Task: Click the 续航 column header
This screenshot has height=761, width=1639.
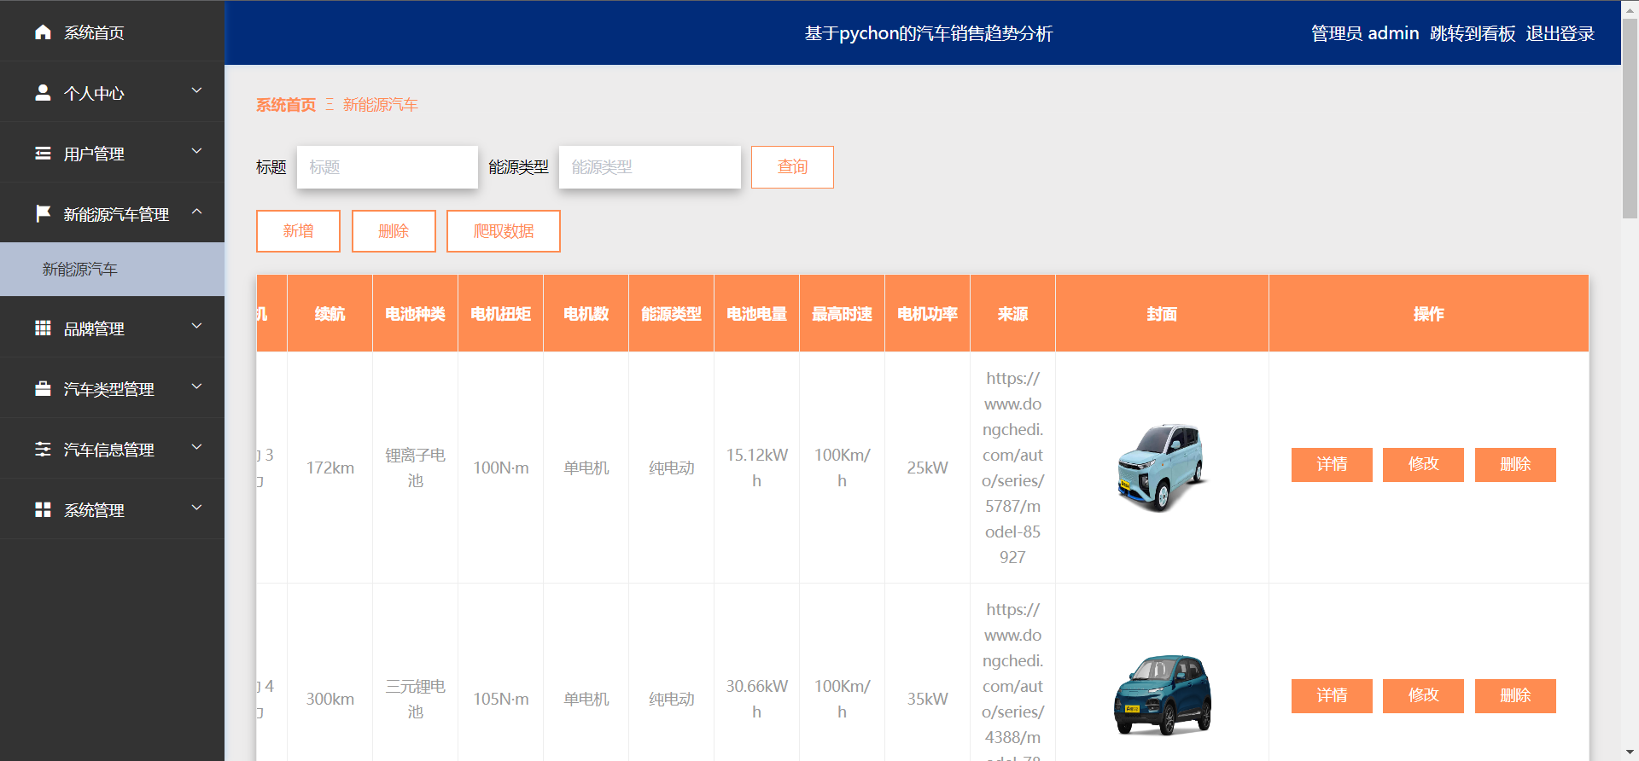Action: tap(330, 314)
